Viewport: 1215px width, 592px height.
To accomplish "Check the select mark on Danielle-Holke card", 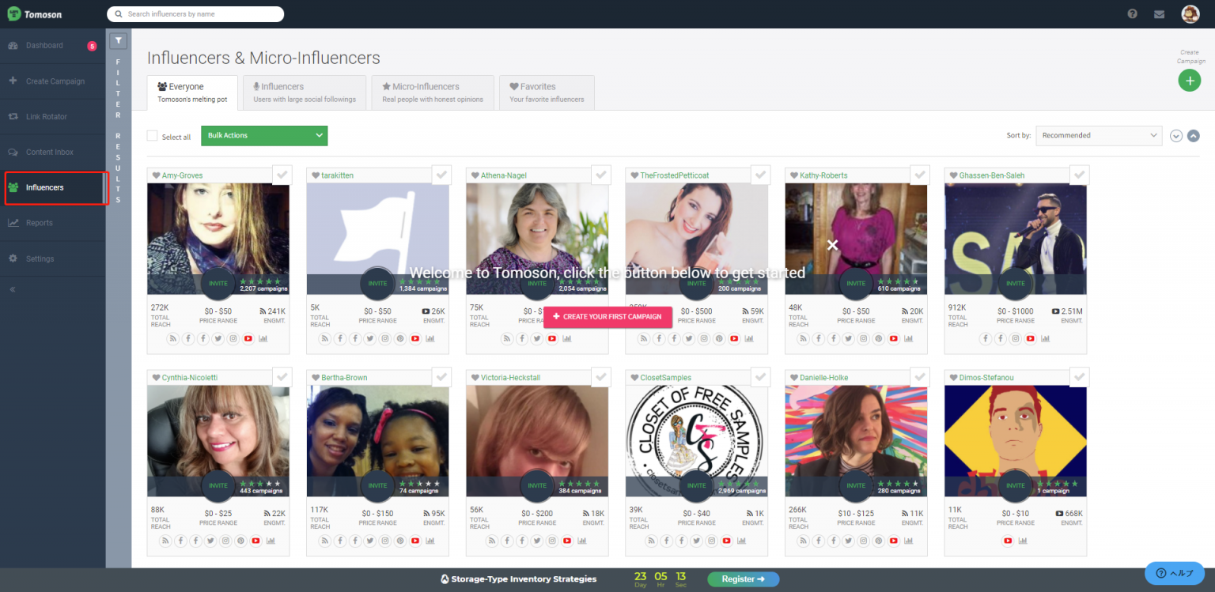I will [x=920, y=377].
